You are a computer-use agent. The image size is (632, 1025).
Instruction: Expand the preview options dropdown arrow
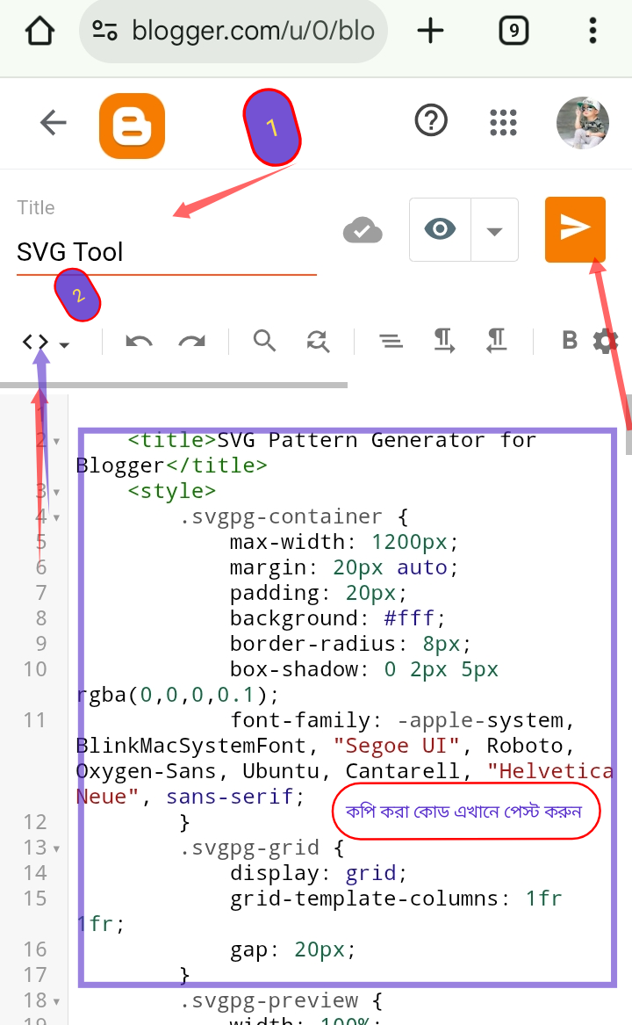[x=494, y=231]
